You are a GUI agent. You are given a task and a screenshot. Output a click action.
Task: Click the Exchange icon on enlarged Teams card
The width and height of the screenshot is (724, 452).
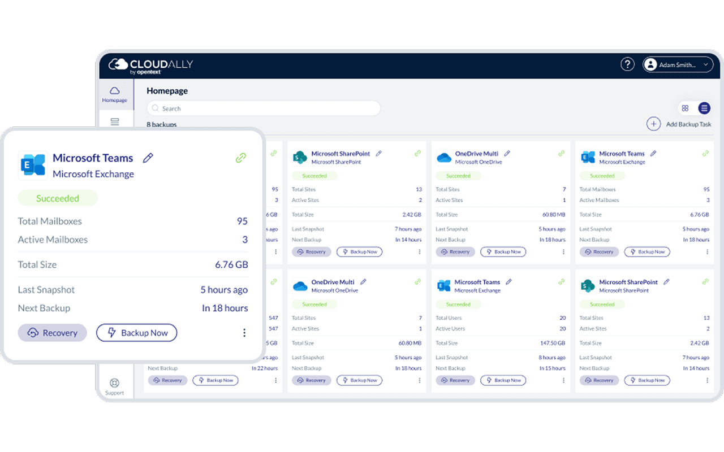click(33, 165)
